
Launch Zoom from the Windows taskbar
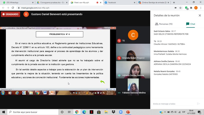pyautogui.click(x=121, y=112)
